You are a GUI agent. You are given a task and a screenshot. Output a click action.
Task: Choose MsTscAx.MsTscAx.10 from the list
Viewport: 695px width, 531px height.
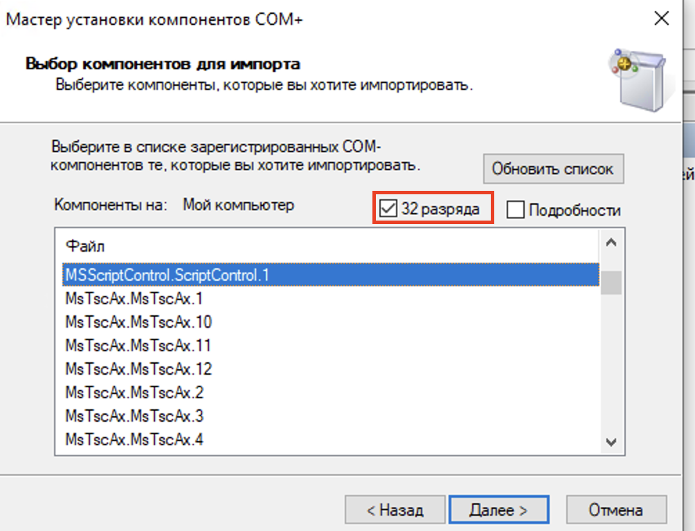pyautogui.click(x=138, y=322)
